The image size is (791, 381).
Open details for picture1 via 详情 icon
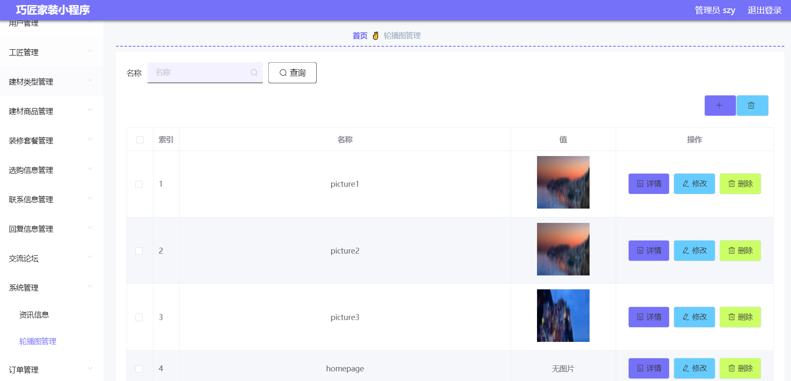[639, 184]
